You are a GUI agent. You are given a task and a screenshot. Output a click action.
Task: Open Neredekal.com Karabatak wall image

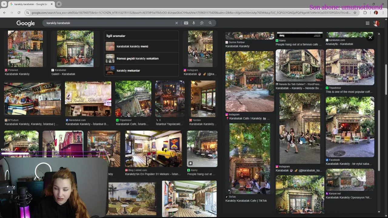pos(88,99)
